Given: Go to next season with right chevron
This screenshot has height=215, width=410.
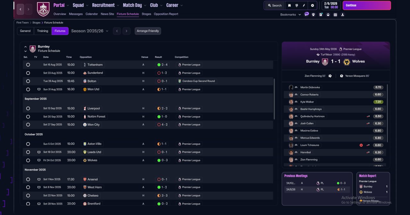Looking at the screenshot, I should pyautogui.click(x=127, y=31).
